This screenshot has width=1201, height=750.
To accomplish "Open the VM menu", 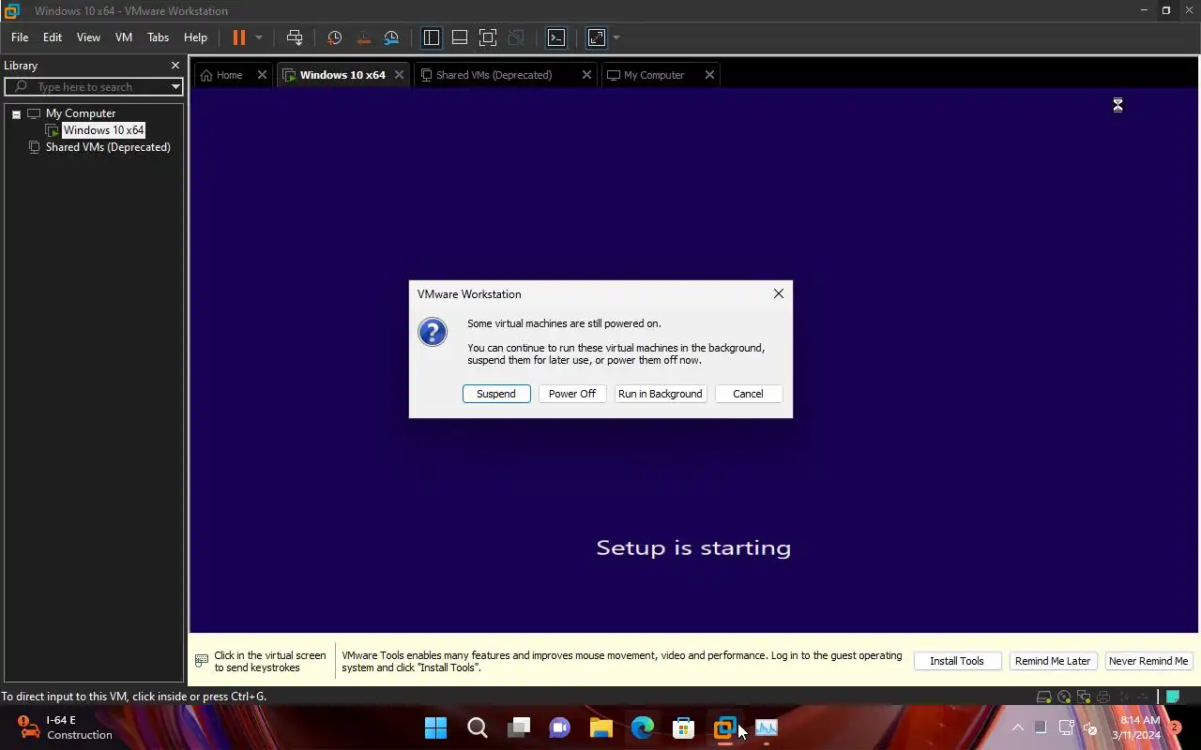I will pyautogui.click(x=124, y=37).
